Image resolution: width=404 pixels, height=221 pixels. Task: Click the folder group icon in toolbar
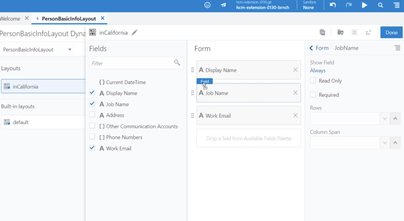tap(340, 32)
